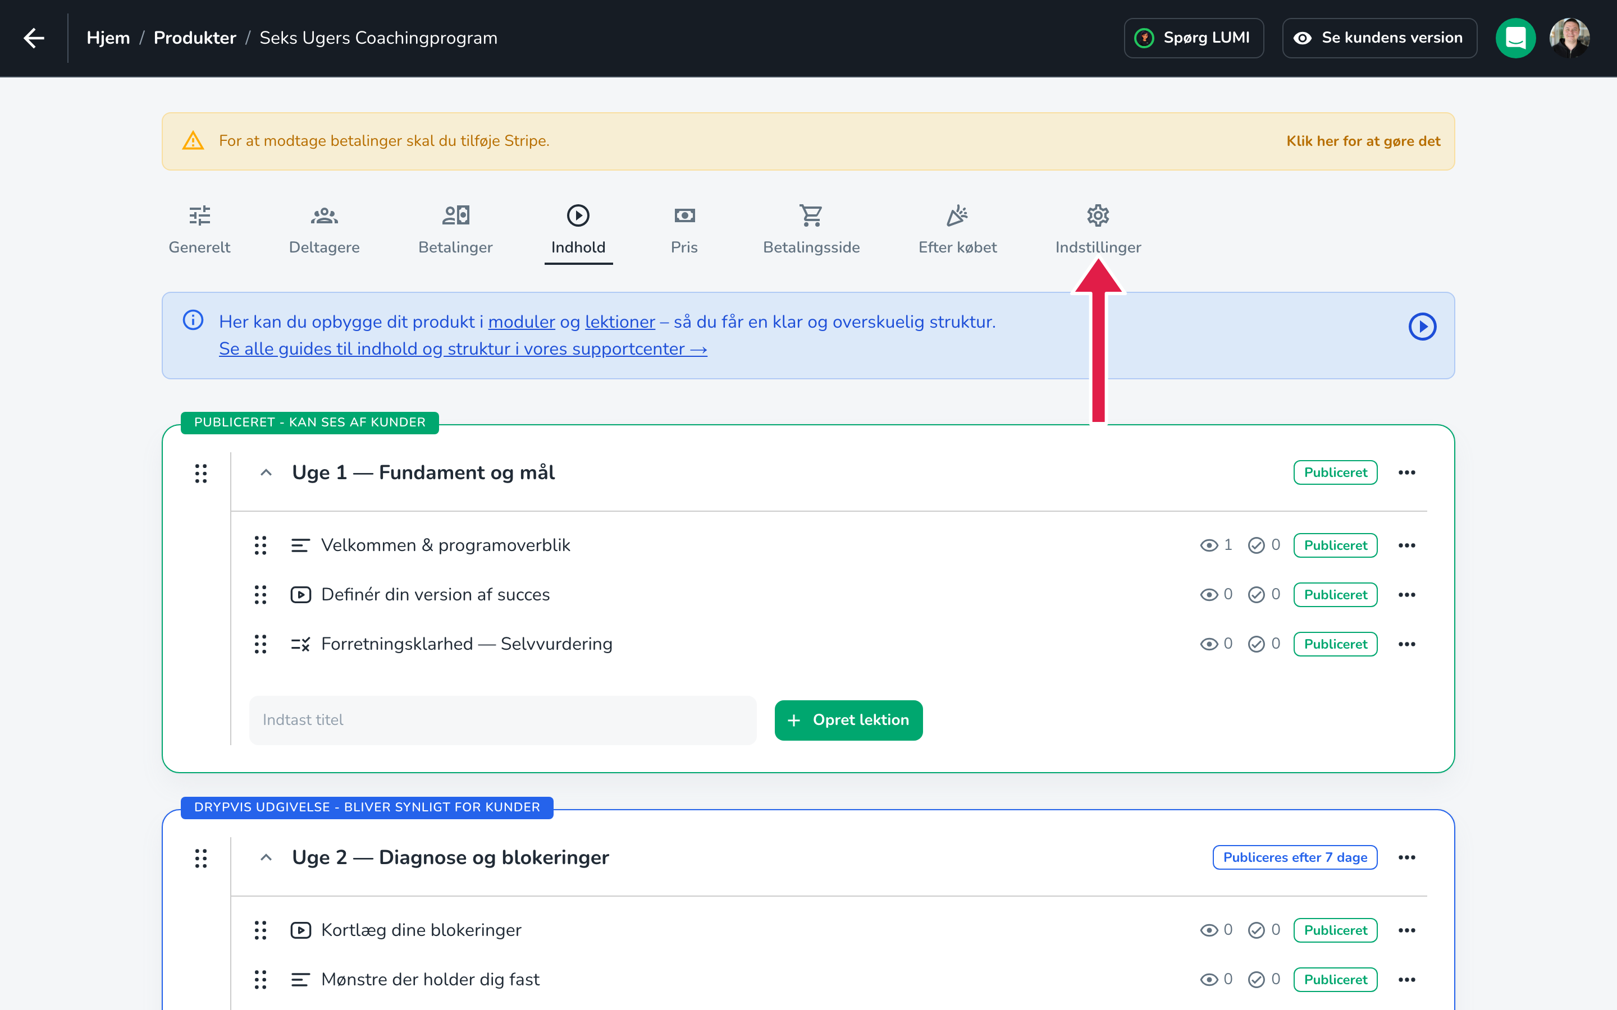Toggle Publiceret status of Forretningsklarhed — Selvvurdering
This screenshot has height=1010, width=1617.
[1335, 644]
